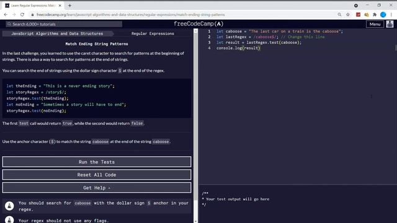Close the Learn Regular Expressions tab
Image resolution: width=397 pixels, height=223 pixels.
pyautogui.click(x=60, y=6)
